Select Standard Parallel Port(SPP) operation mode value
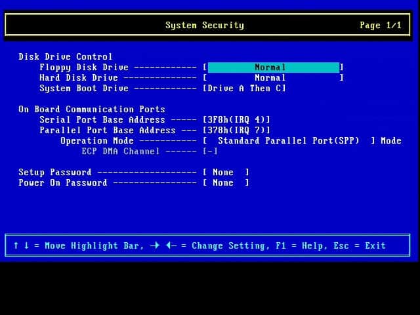The height and width of the screenshot is (315, 420). pyautogui.click(x=289, y=141)
